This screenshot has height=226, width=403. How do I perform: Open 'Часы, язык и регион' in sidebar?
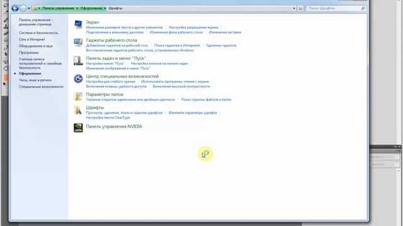(35, 80)
